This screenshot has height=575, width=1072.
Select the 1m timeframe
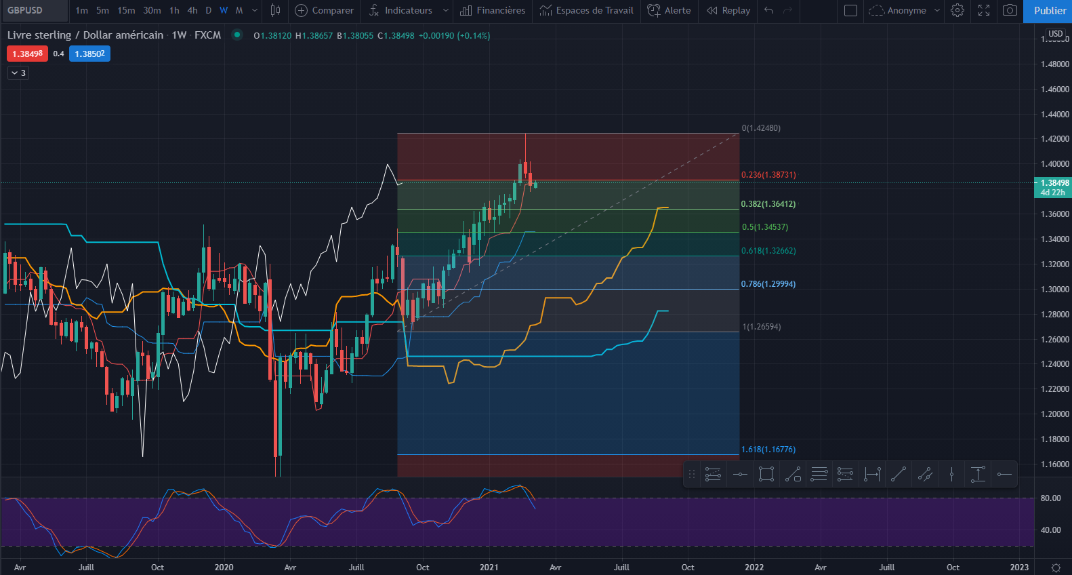82,10
